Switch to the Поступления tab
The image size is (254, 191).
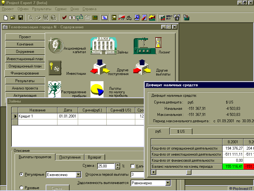pos(70,157)
